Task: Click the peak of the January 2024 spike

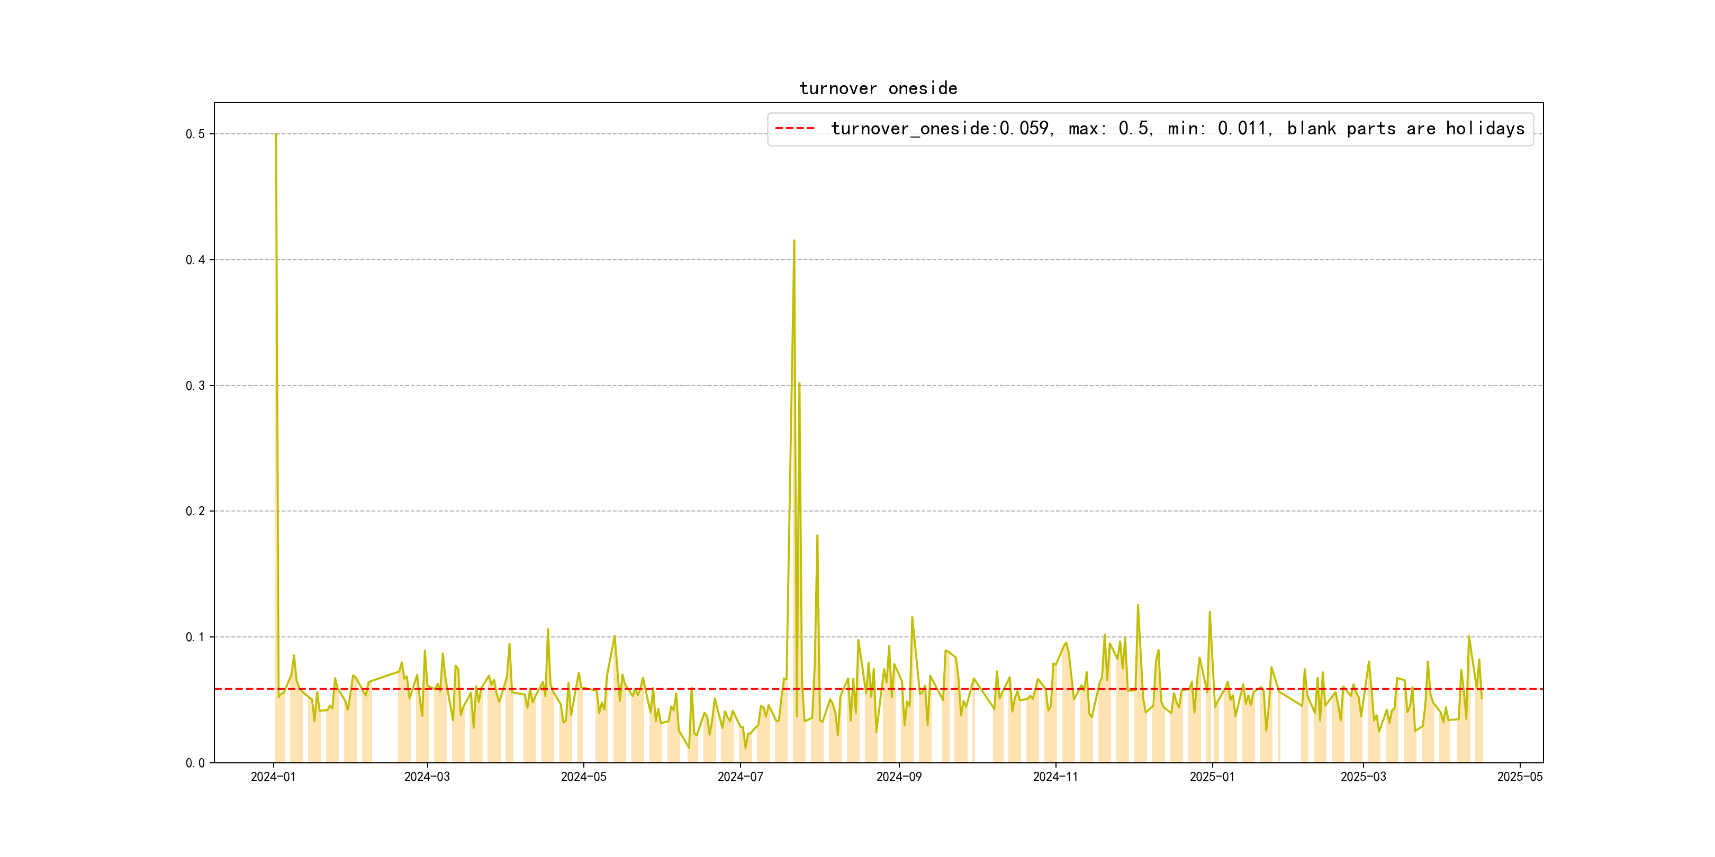Action: click(276, 135)
